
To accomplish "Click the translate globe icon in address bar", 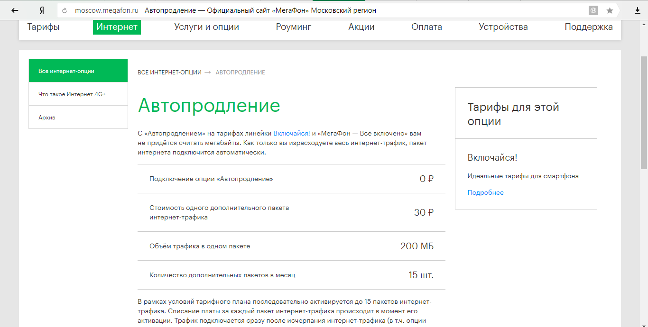I will (x=593, y=10).
